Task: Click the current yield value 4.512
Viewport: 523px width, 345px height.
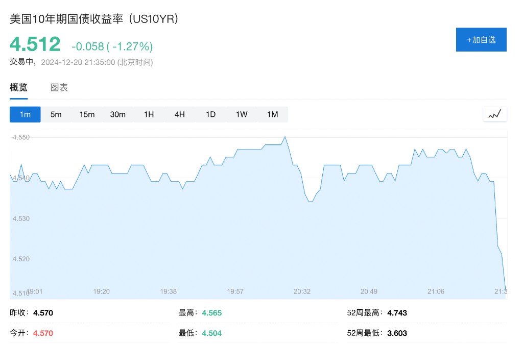Action: coord(35,44)
